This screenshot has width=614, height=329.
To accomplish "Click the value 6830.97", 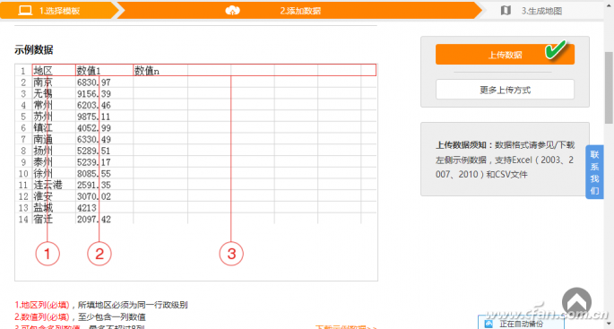I will 94,82.
